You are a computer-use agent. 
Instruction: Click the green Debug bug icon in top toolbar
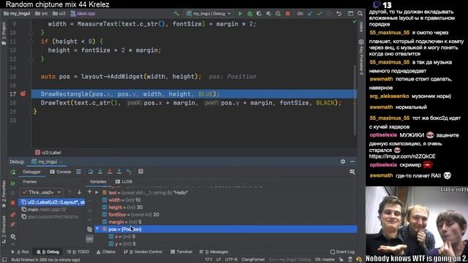[249, 13]
